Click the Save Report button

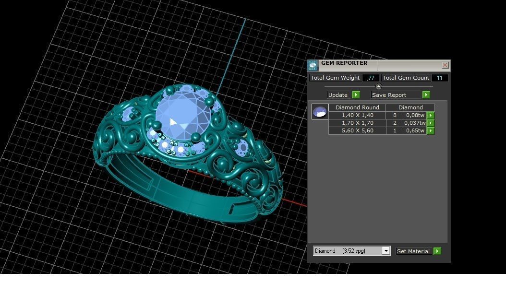[396, 95]
